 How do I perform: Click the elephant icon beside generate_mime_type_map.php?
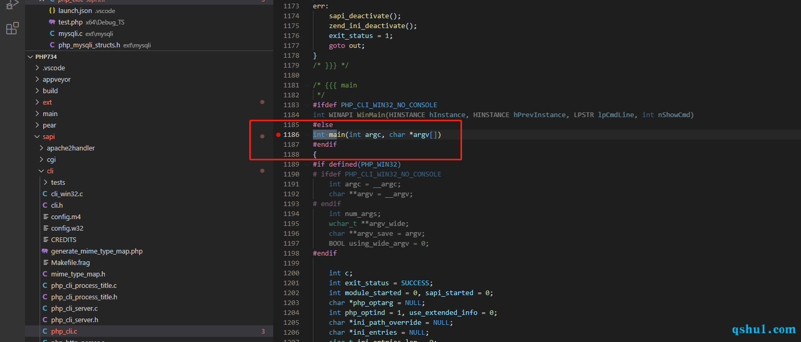click(45, 251)
